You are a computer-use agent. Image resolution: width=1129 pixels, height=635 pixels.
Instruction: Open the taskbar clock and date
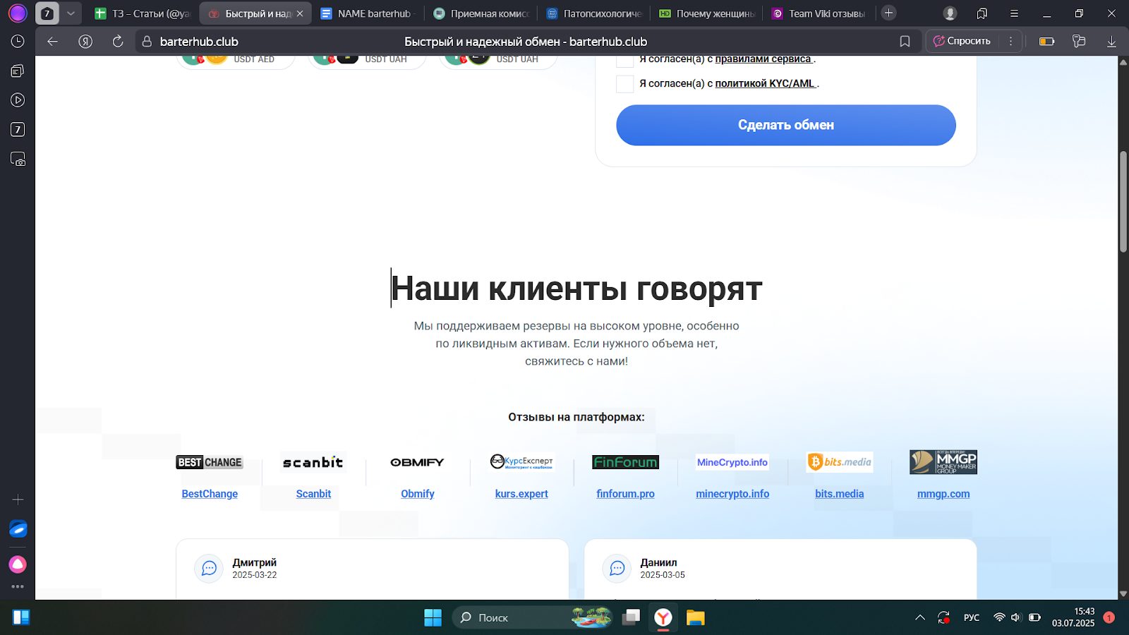(1073, 617)
